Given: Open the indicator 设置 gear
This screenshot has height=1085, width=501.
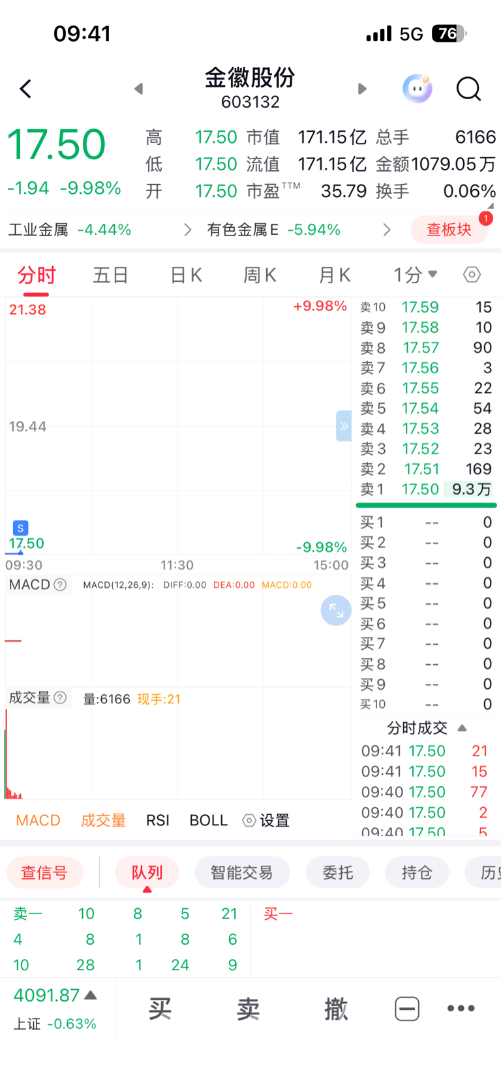Looking at the screenshot, I should tap(266, 820).
